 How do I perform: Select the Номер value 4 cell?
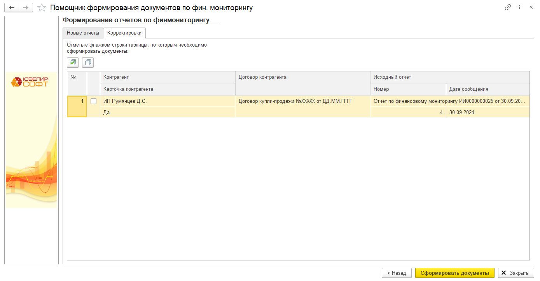click(408, 112)
